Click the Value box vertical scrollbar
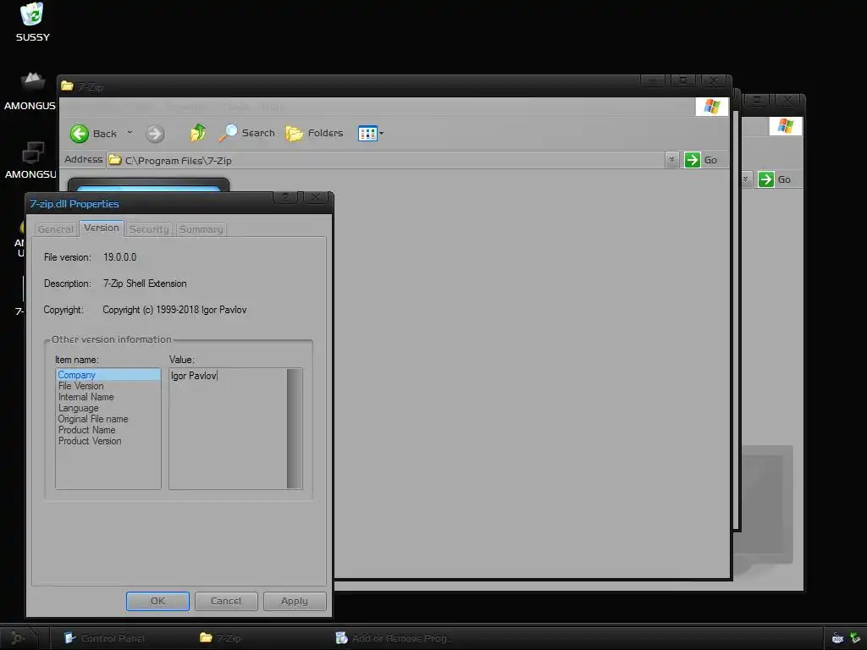The height and width of the screenshot is (650, 867). [294, 428]
